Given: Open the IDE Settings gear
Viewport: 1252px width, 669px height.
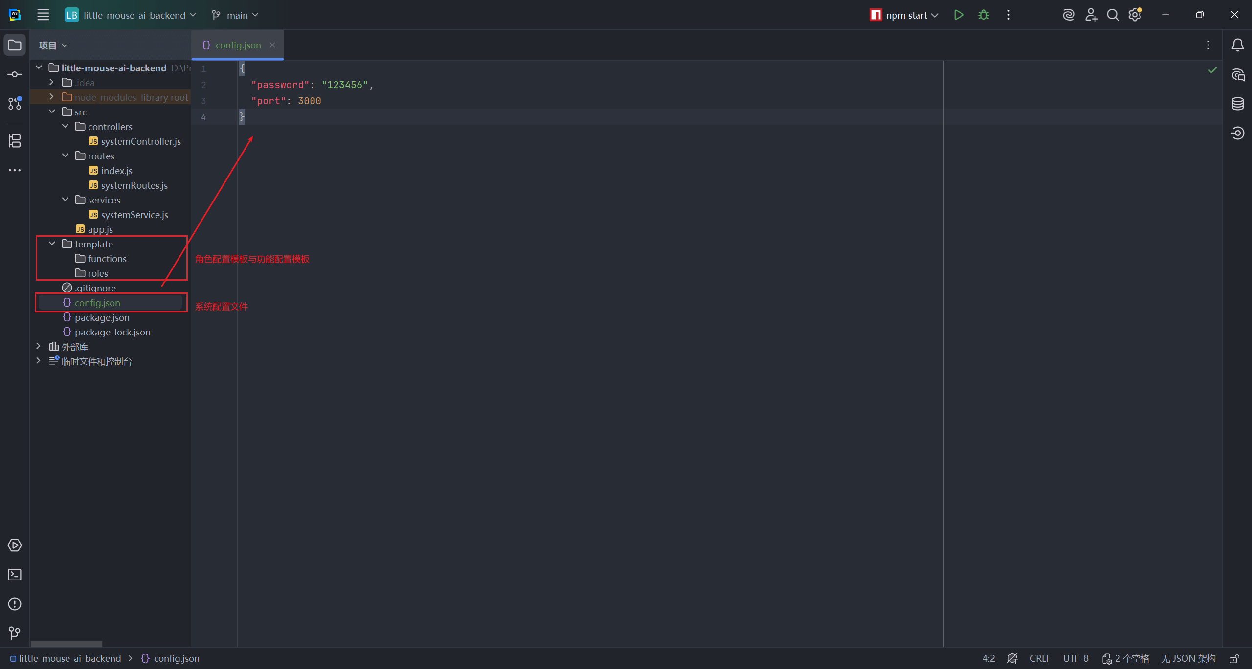Looking at the screenshot, I should [x=1135, y=15].
